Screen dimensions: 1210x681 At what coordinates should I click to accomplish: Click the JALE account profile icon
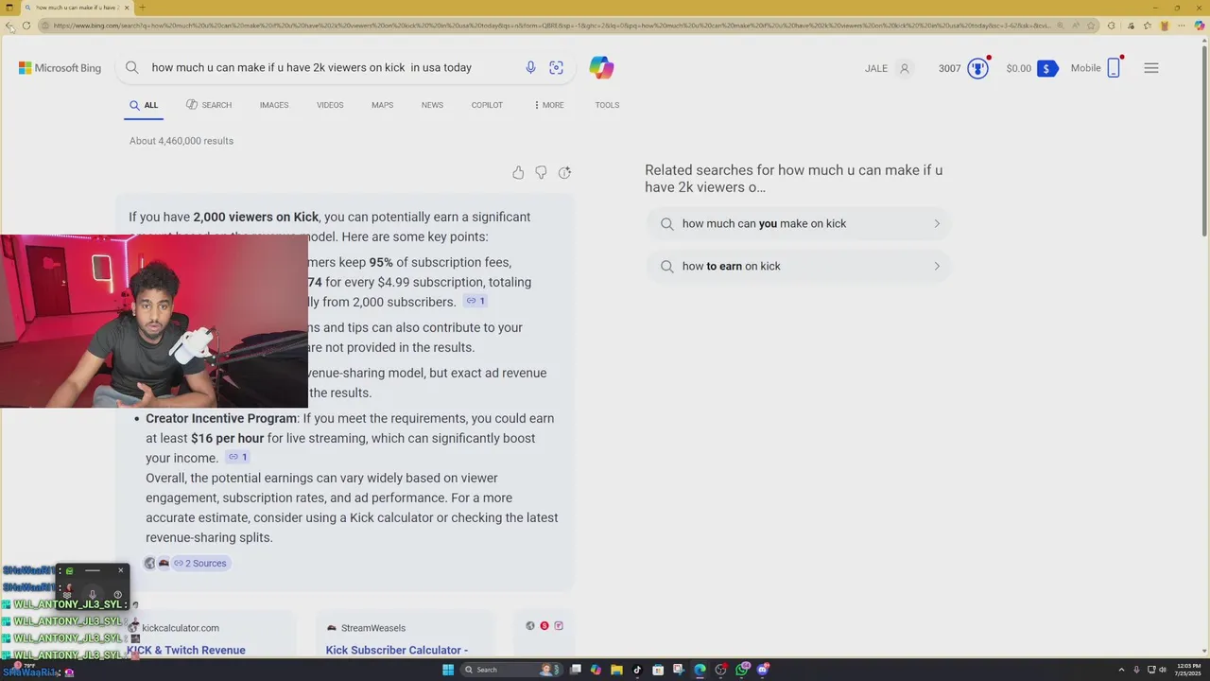pyautogui.click(x=905, y=68)
